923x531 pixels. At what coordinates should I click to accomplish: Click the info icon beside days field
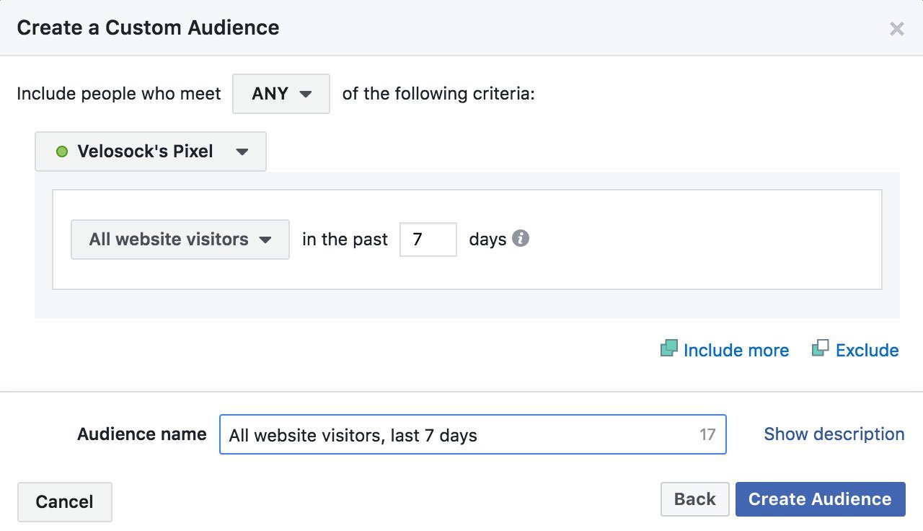pos(521,239)
